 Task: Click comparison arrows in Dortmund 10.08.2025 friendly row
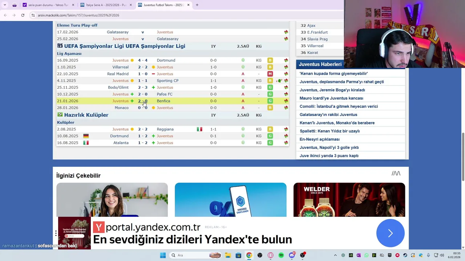[x=286, y=136]
